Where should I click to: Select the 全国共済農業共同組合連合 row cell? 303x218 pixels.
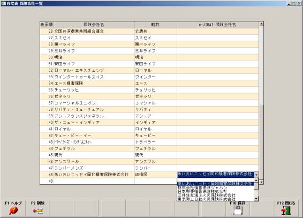point(94,31)
